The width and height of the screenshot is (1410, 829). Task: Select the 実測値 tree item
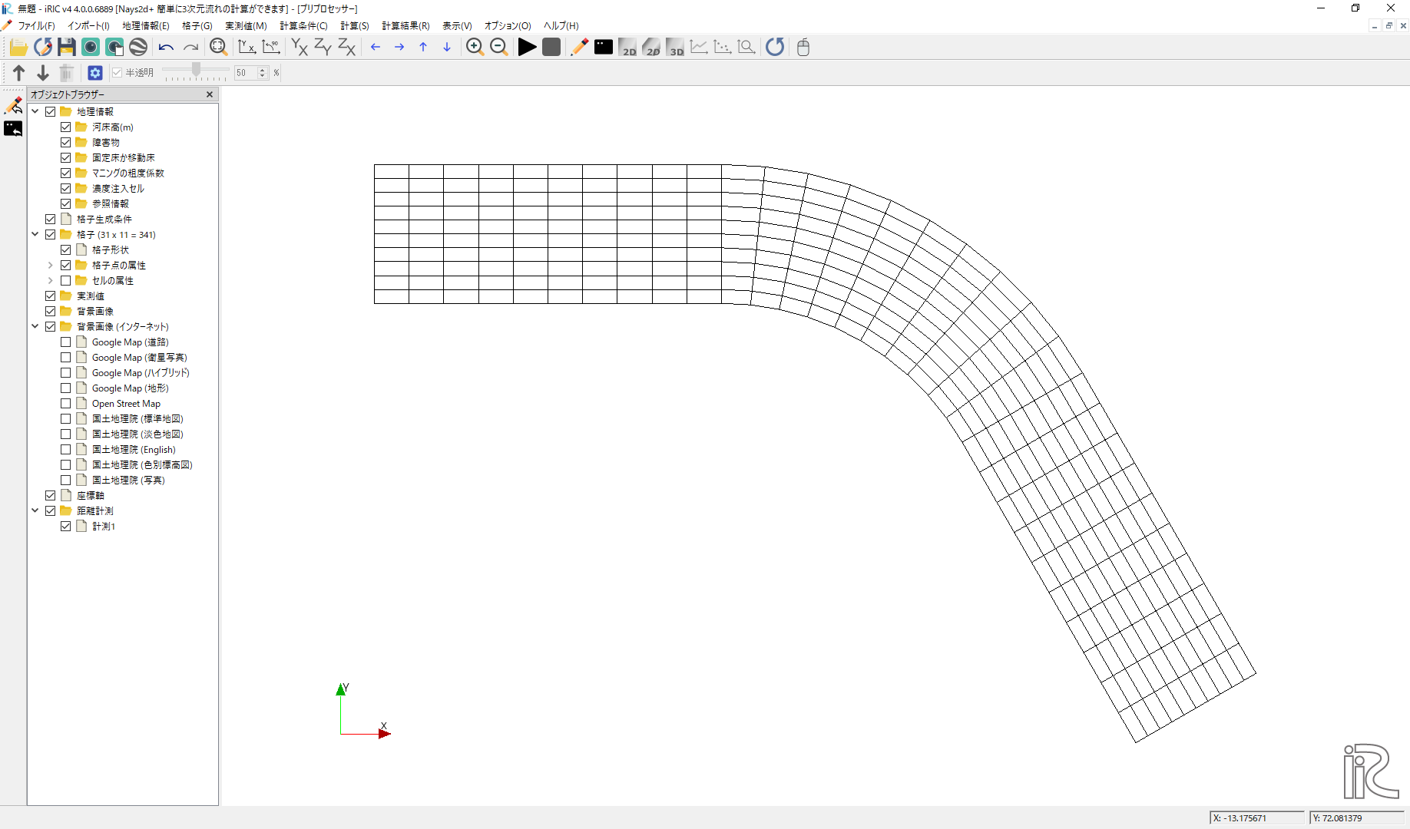pyautogui.click(x=91, y=296)
